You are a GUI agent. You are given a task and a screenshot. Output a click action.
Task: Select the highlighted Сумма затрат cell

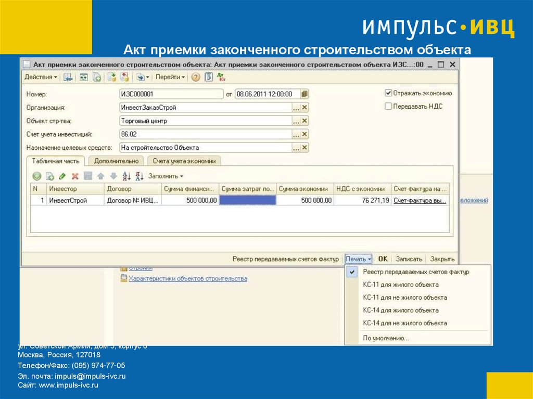click(247, 200)
